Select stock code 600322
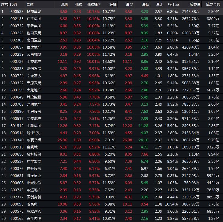This screenshot has height=222, width=223. pos(17,83)
